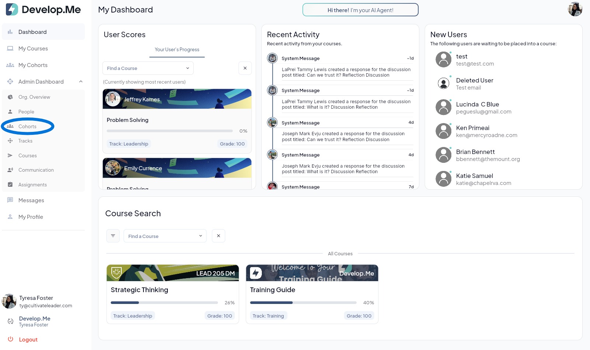The width and height of the screenshot is (590, 350).
Task: Click the Messages icon in sidebar
Action: [10, 200]
